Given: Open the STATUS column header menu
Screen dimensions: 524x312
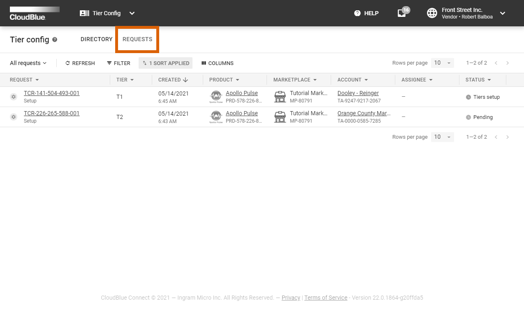Looking at the screenshot, I should tap(478, 80).
